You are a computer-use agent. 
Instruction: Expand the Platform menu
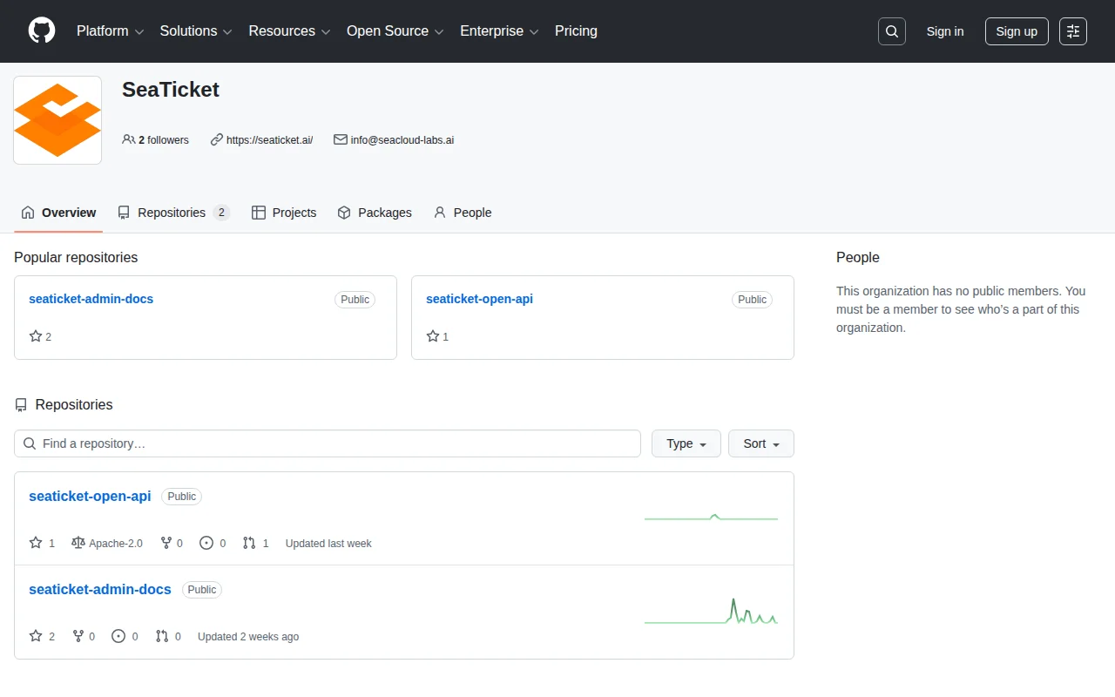pyautogui.click(x=110, y=31)
